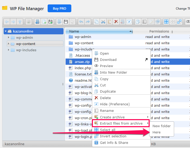Image resolution: width=190 pixels, height=148 pixels.
Task: Click the Select none toolbar icon
Action: coord(173,22)
